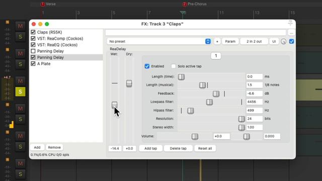Click the Stereo width 1.00 field

pyautogui.click(x=254, y=127)
